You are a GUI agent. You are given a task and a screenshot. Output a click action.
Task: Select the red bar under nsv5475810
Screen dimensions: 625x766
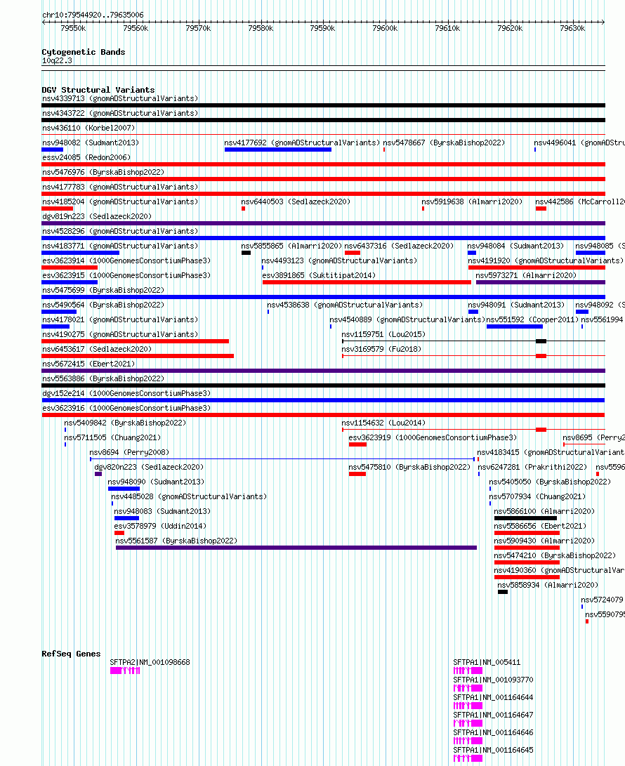[x=357, y=474]
